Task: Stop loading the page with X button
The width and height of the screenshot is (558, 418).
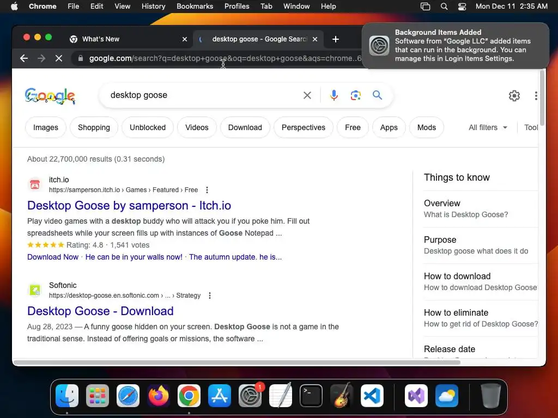Action: pyautogui.click(x=59, y=58)
